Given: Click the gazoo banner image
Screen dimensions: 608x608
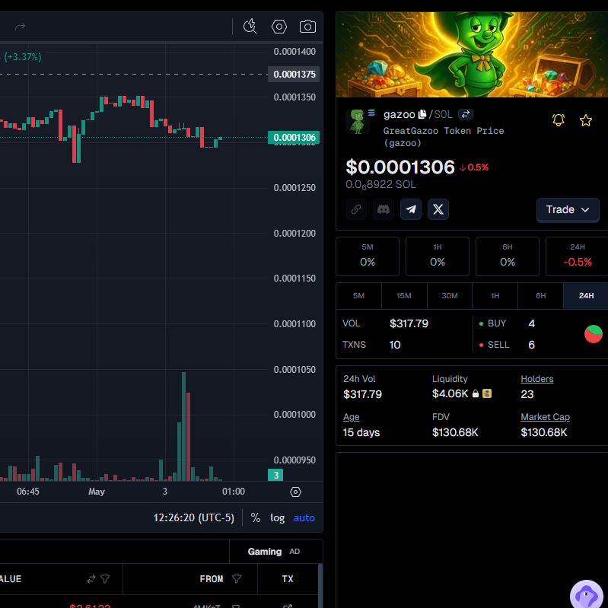Looking at the screenshot, I should tap(472, 54).
